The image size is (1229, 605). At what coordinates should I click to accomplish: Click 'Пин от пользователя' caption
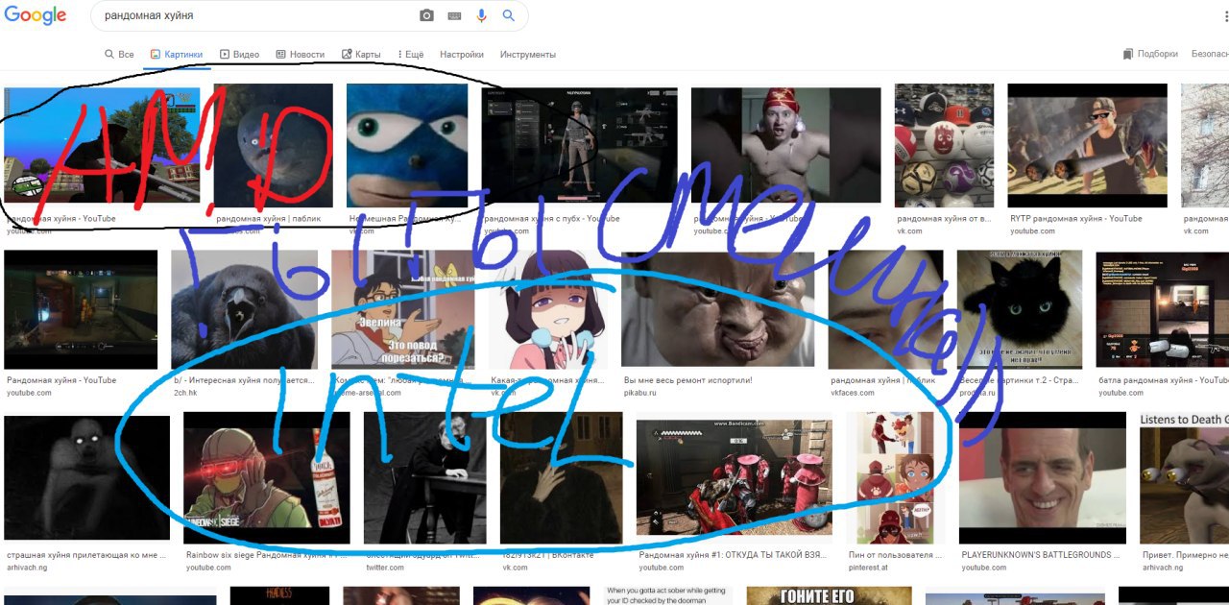click(x=896, y=555)
